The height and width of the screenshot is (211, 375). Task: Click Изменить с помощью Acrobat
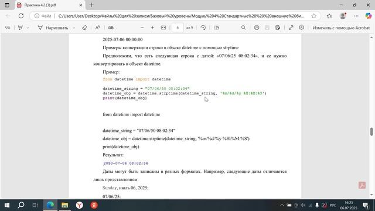[x=341, y=28]
